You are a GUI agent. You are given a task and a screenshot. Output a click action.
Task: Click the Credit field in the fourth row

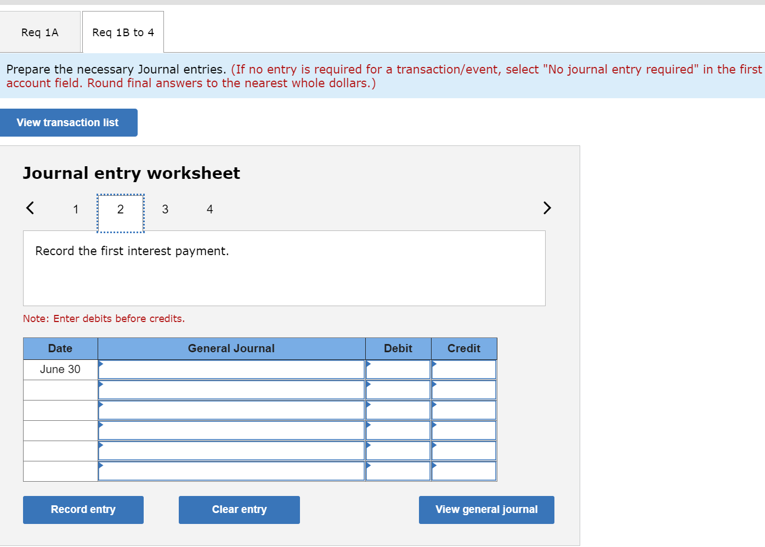[x=464, y=430]
